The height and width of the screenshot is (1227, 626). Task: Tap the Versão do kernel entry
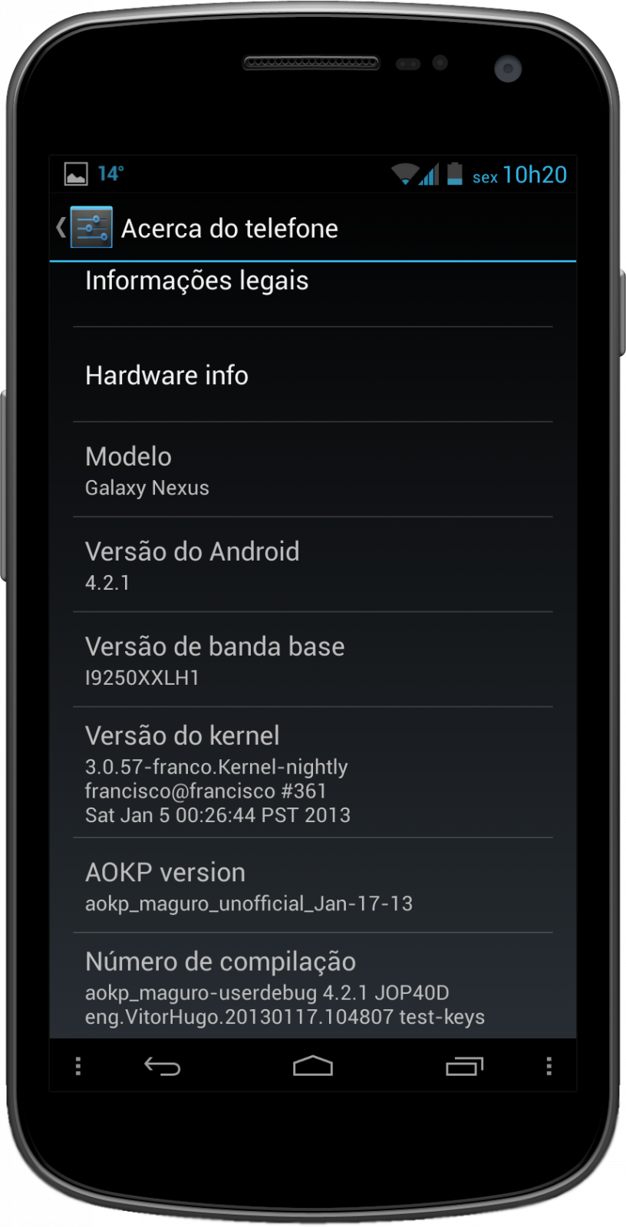(313, 772)
